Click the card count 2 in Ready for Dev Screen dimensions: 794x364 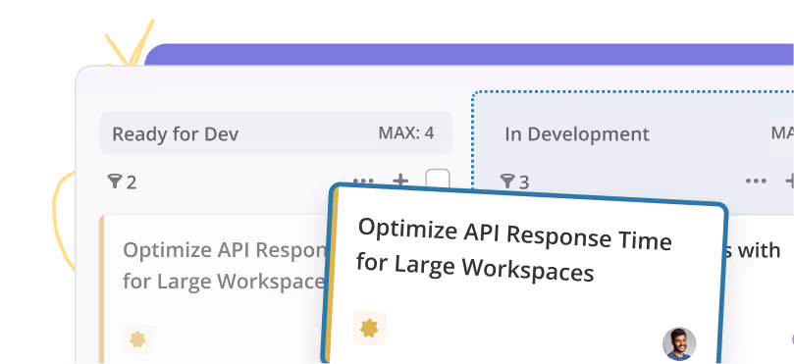point(132,182)
